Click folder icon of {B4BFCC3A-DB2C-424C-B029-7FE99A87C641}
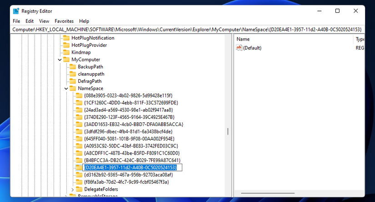The width and height of the screenshot is (375, 202). 79,160
